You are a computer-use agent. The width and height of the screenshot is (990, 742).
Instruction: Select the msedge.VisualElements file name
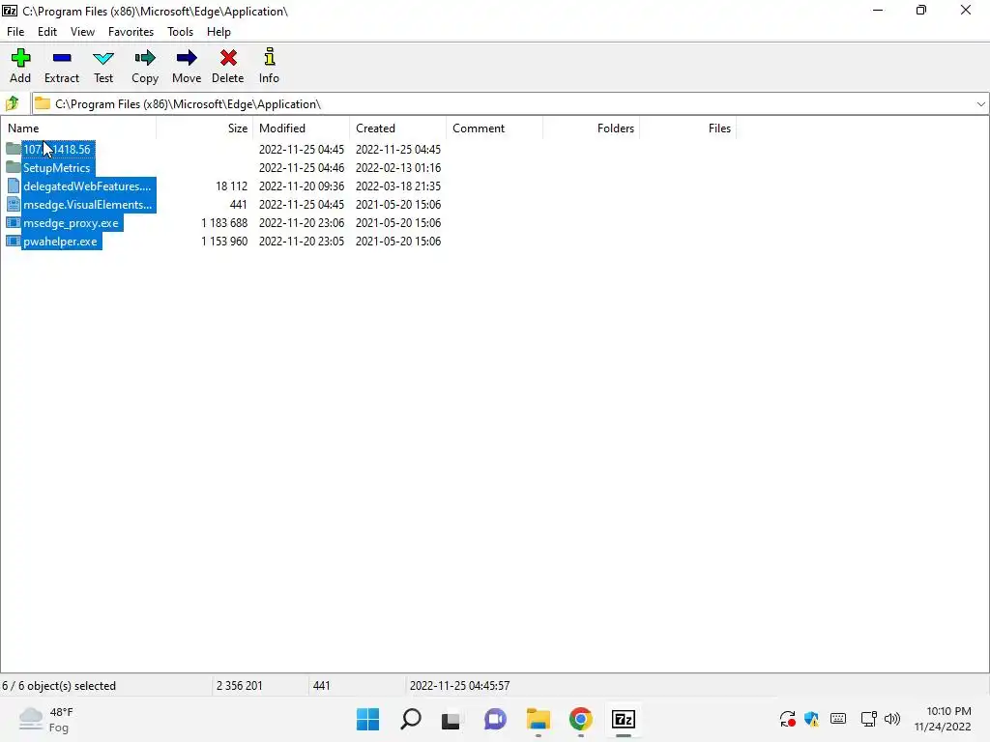pyautogui.click(x=88, y=205)
